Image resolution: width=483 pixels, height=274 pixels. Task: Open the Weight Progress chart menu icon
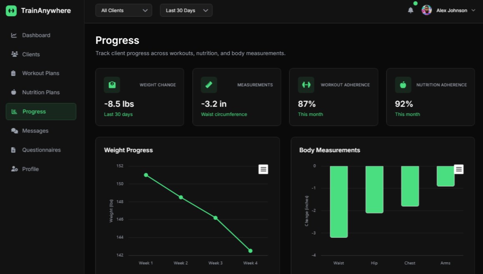(263, 169)
